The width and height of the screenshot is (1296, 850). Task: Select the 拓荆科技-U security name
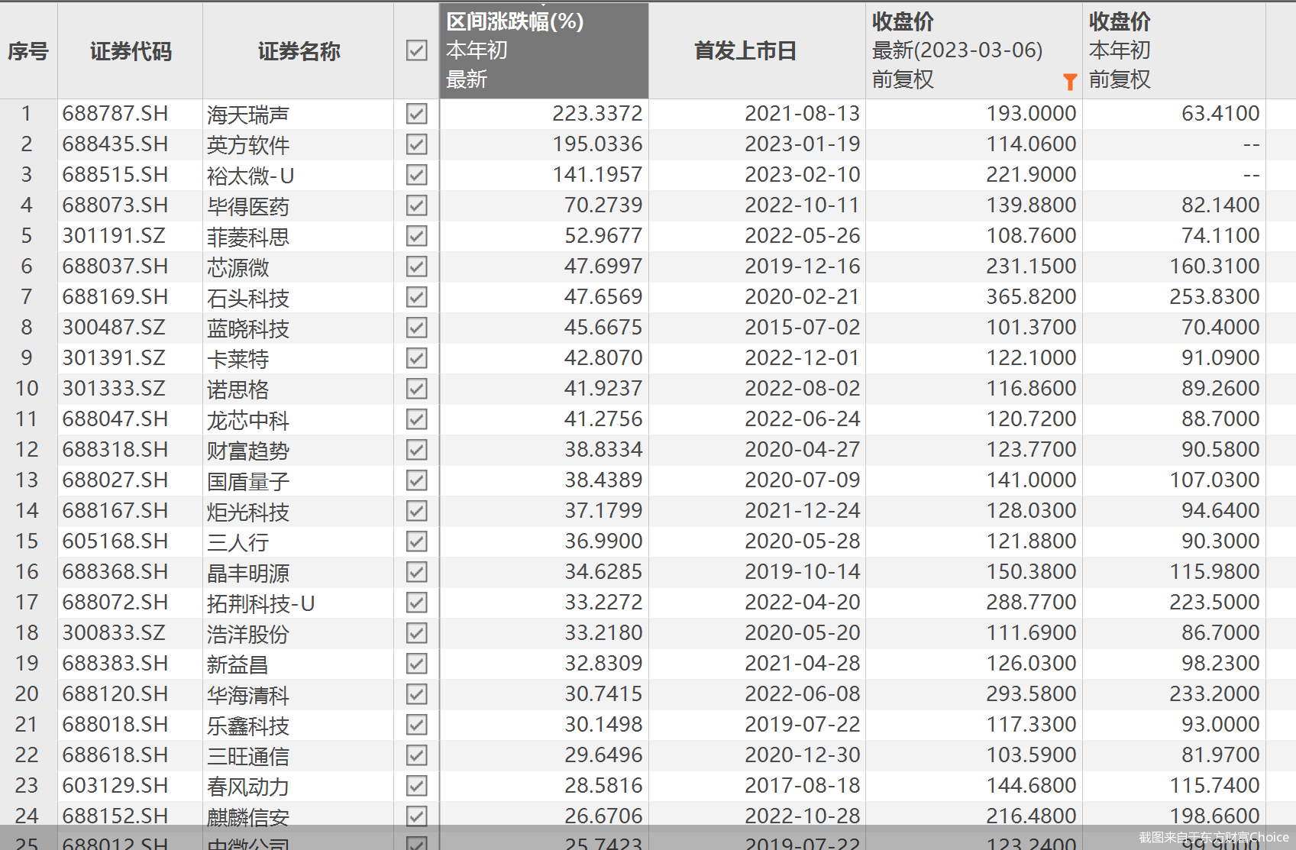click(x=260, y=603)
